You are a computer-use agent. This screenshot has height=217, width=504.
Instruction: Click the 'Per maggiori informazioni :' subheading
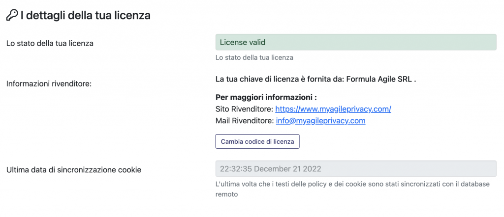point(266,97)
